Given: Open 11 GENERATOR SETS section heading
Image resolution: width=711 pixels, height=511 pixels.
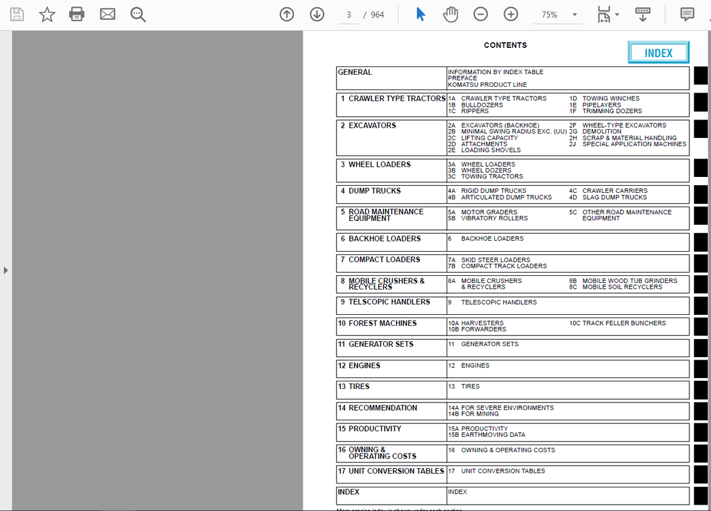Looking at the screenshot, I should coord(376,344).
